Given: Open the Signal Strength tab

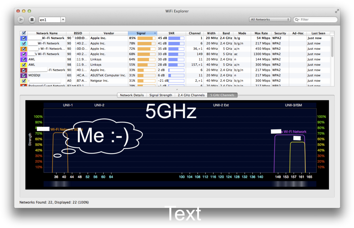Looking at the screenshot, I should (x=161, y=95).
